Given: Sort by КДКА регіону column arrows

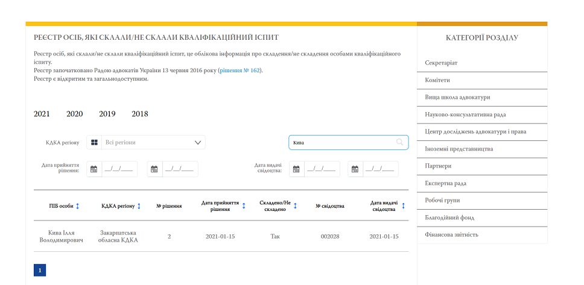Looking at the screenshot, I should 139,206.
